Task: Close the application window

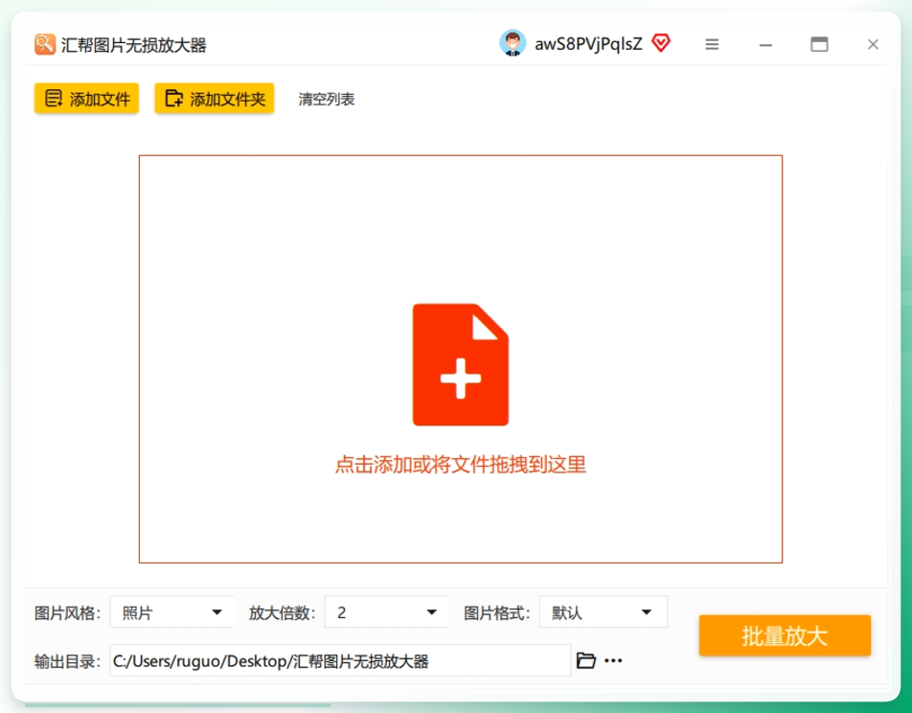Action: pyautogui.click(x=873, y=44)
